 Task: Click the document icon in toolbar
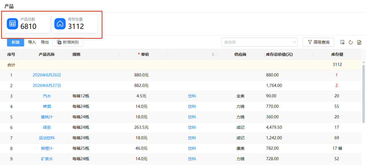pyautogui.click(x=359, y=42)
